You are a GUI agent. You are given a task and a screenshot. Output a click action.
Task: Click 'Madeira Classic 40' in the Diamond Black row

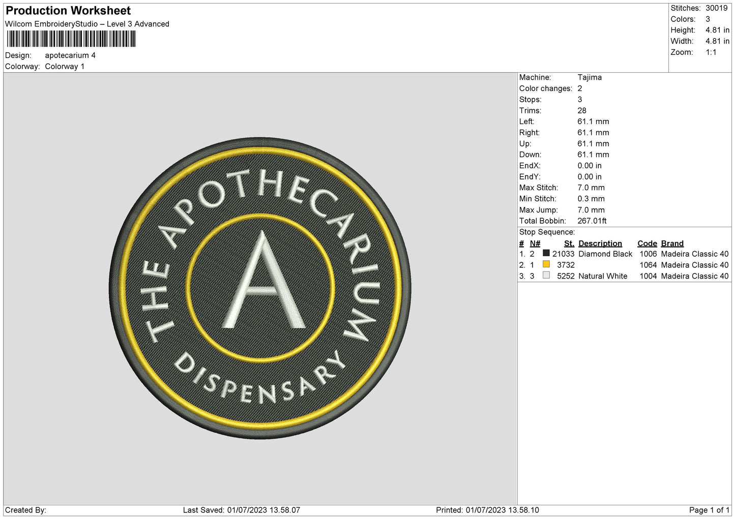695,254
